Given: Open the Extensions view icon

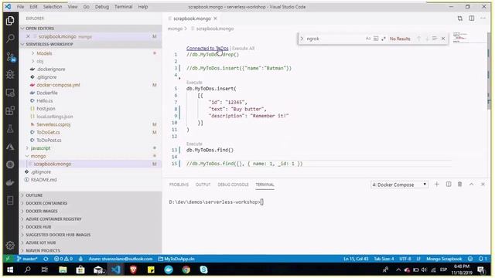Looking at the screenshot, I should (x=10, y=110).
